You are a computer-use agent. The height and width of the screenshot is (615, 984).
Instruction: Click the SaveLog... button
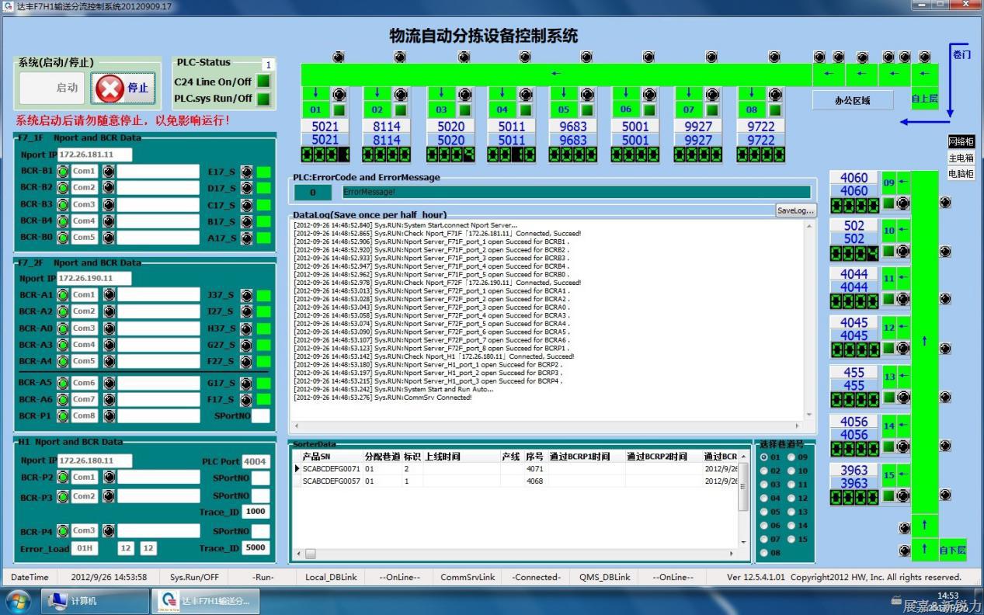pyautogui.click(x=795, y=210)
